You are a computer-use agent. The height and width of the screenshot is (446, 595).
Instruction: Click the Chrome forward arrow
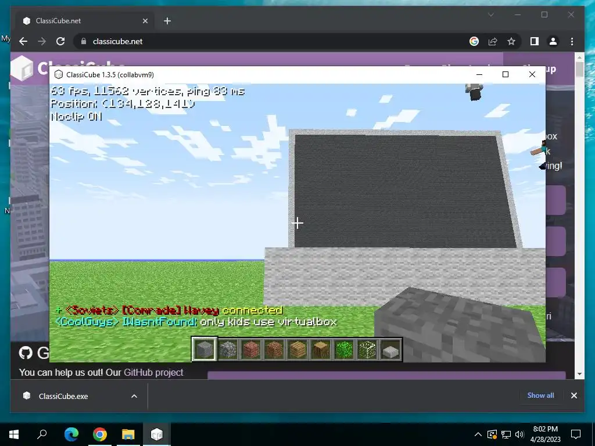pyautogui.click(x=42, y=41)
